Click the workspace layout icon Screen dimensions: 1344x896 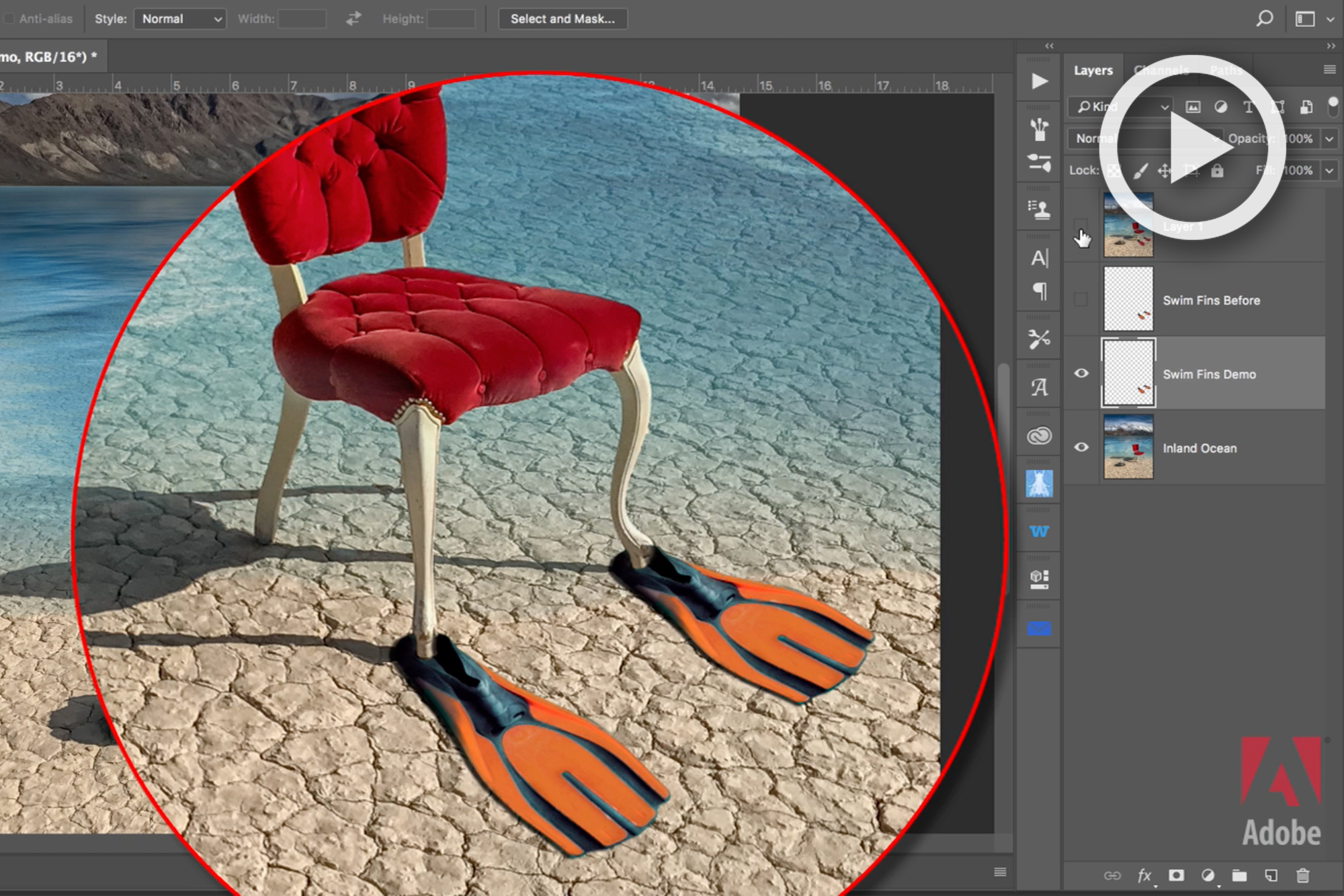click(x=1305, y=19)
